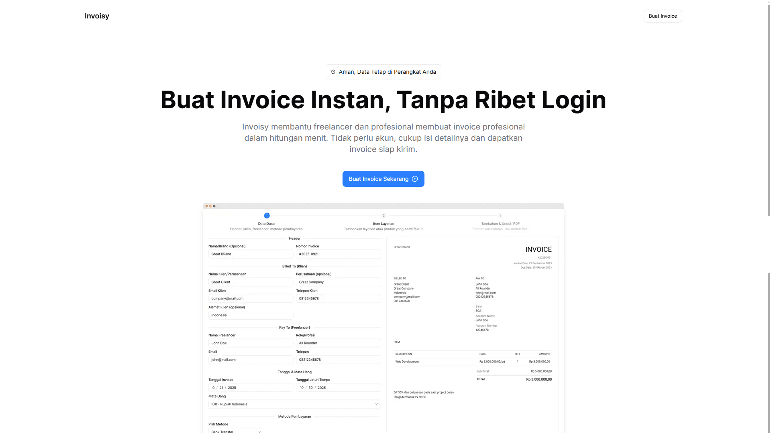Open the Mata Uang currency dropdown

click(x=294, y=404)
